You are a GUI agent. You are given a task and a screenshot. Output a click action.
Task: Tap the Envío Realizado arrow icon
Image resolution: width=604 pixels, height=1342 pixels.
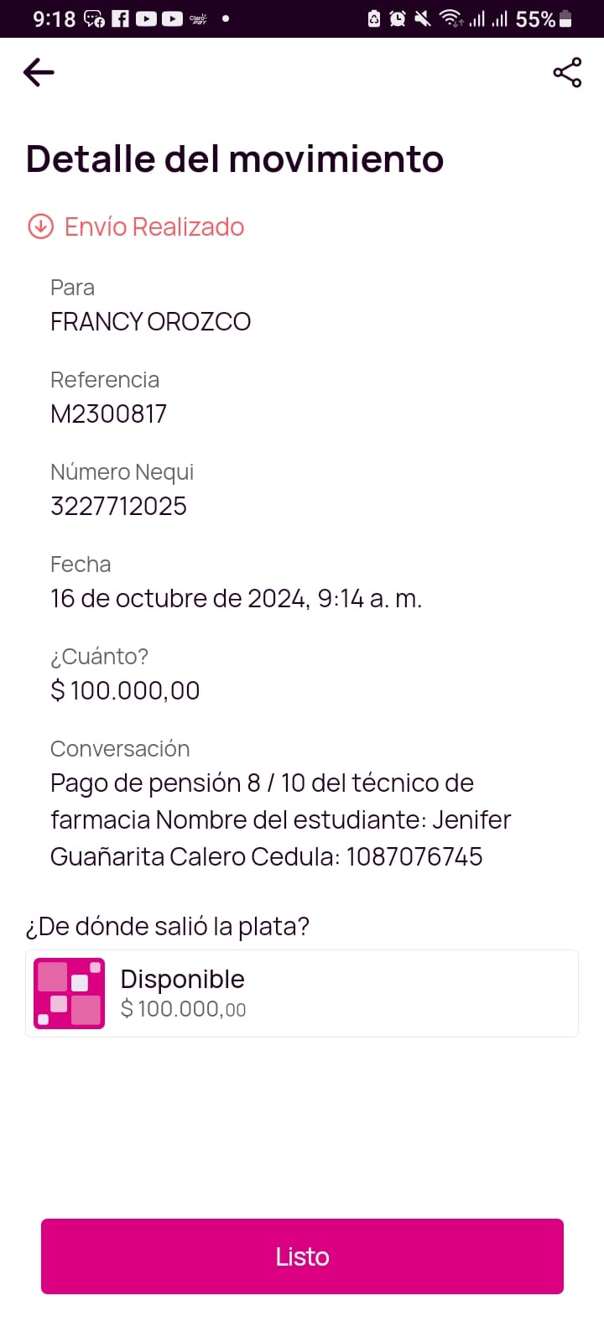click(40, 226)
